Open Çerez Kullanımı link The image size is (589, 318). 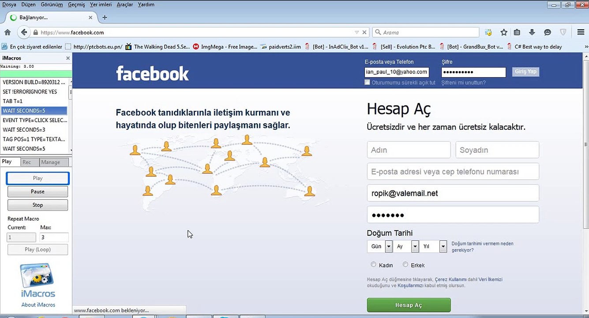pyautogui.click(x=450, y=280)
